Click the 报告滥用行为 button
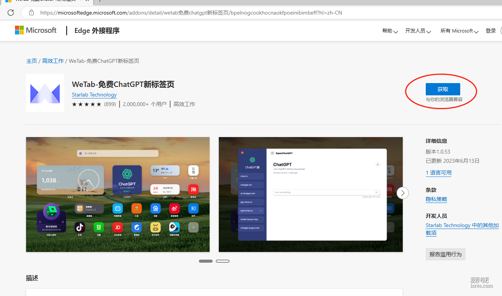The height and width of the screenshot is (296, 502). 446,254
